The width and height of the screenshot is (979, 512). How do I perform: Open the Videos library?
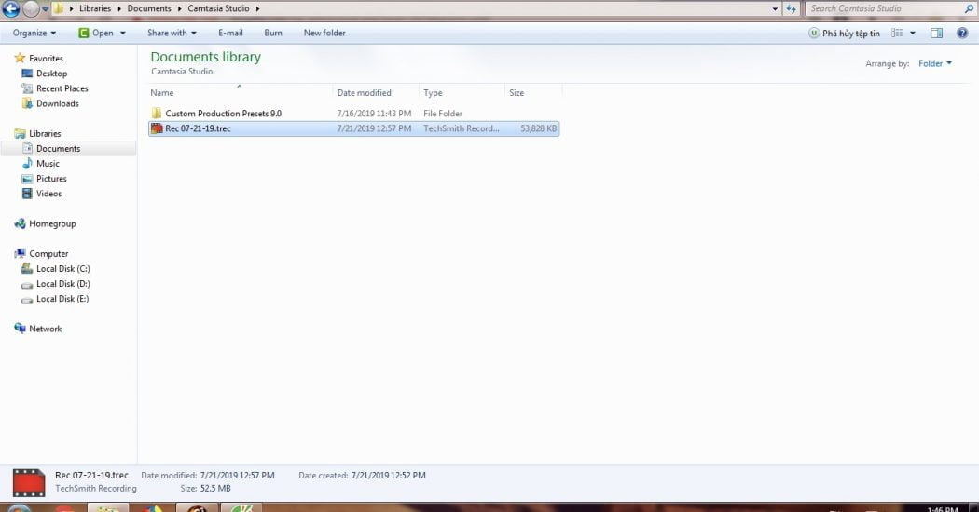(48, 194)
